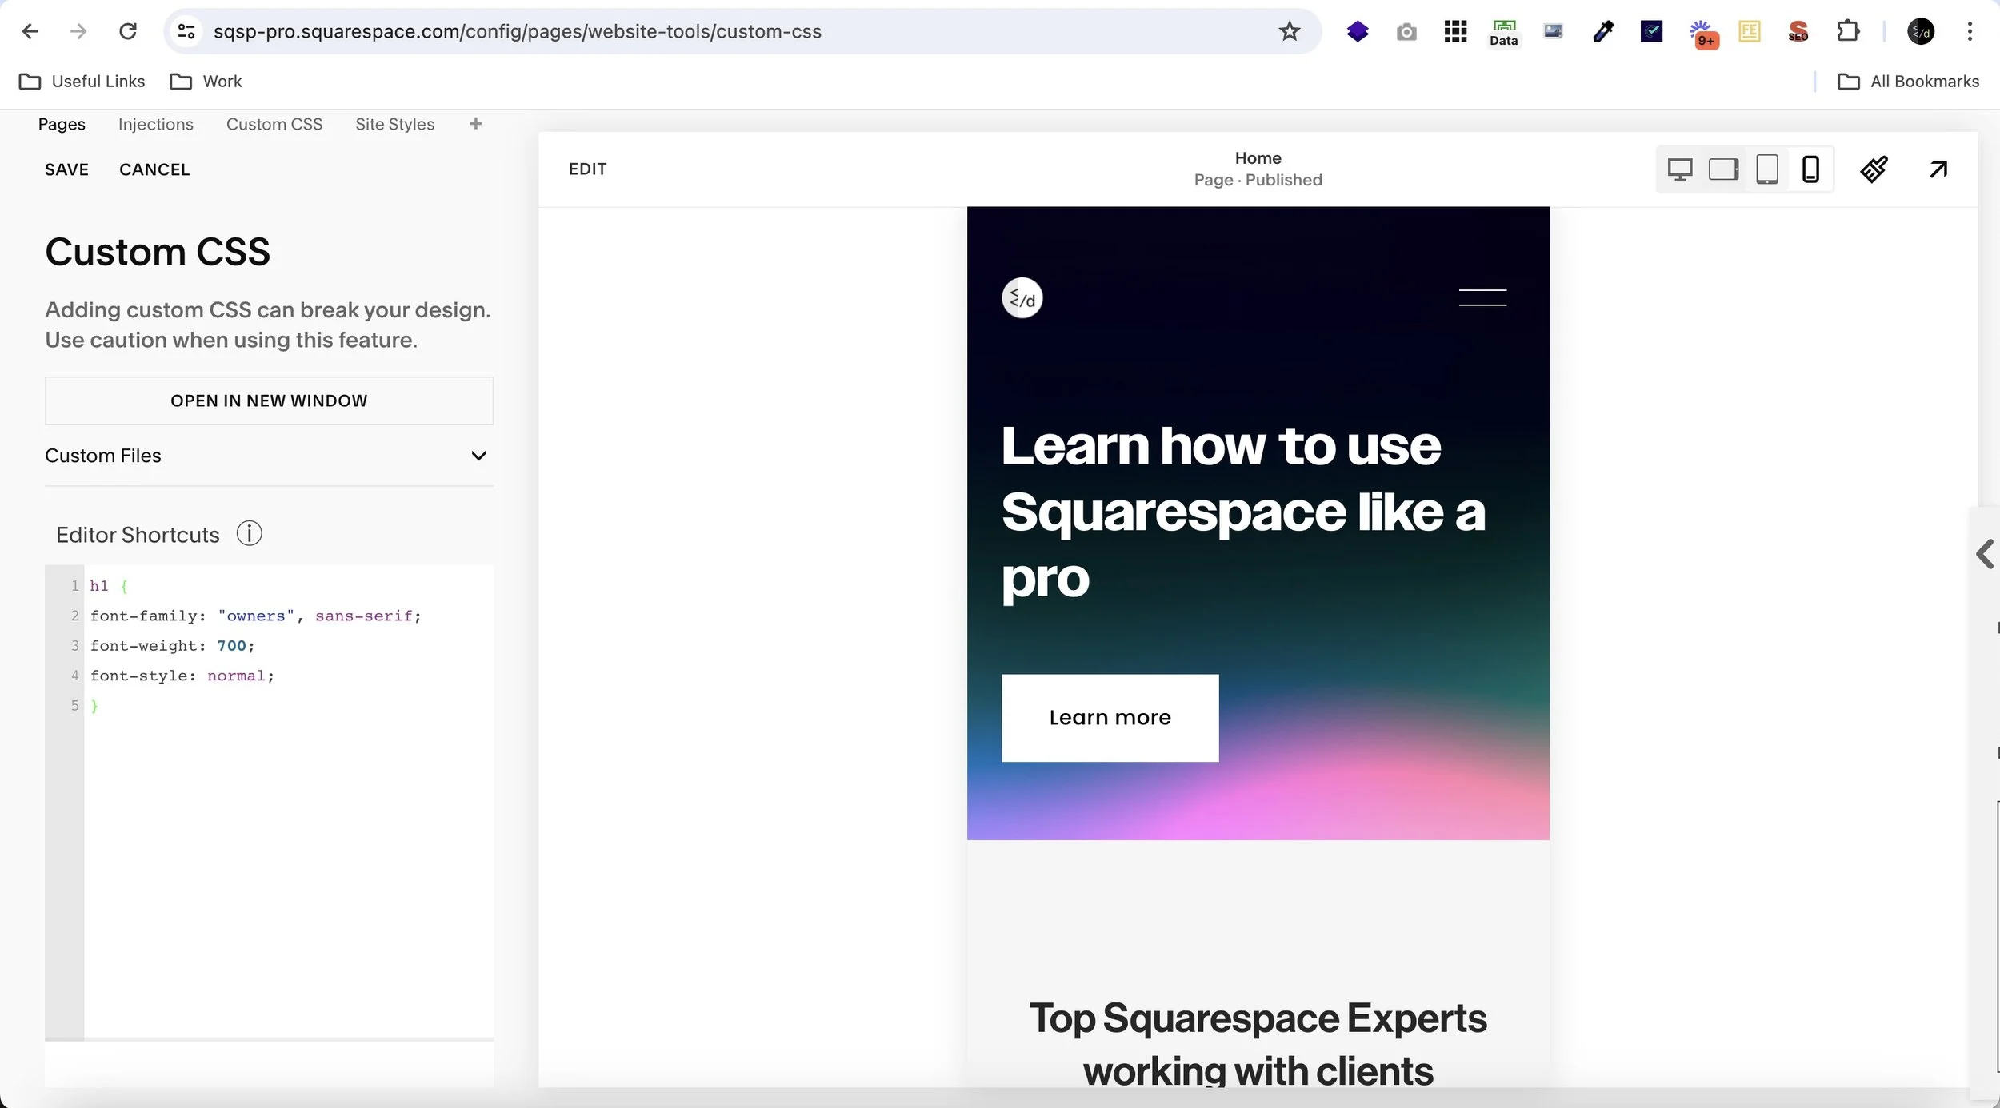
Task: Select the landscape tablet preview icon
Action: [1725, 169]
